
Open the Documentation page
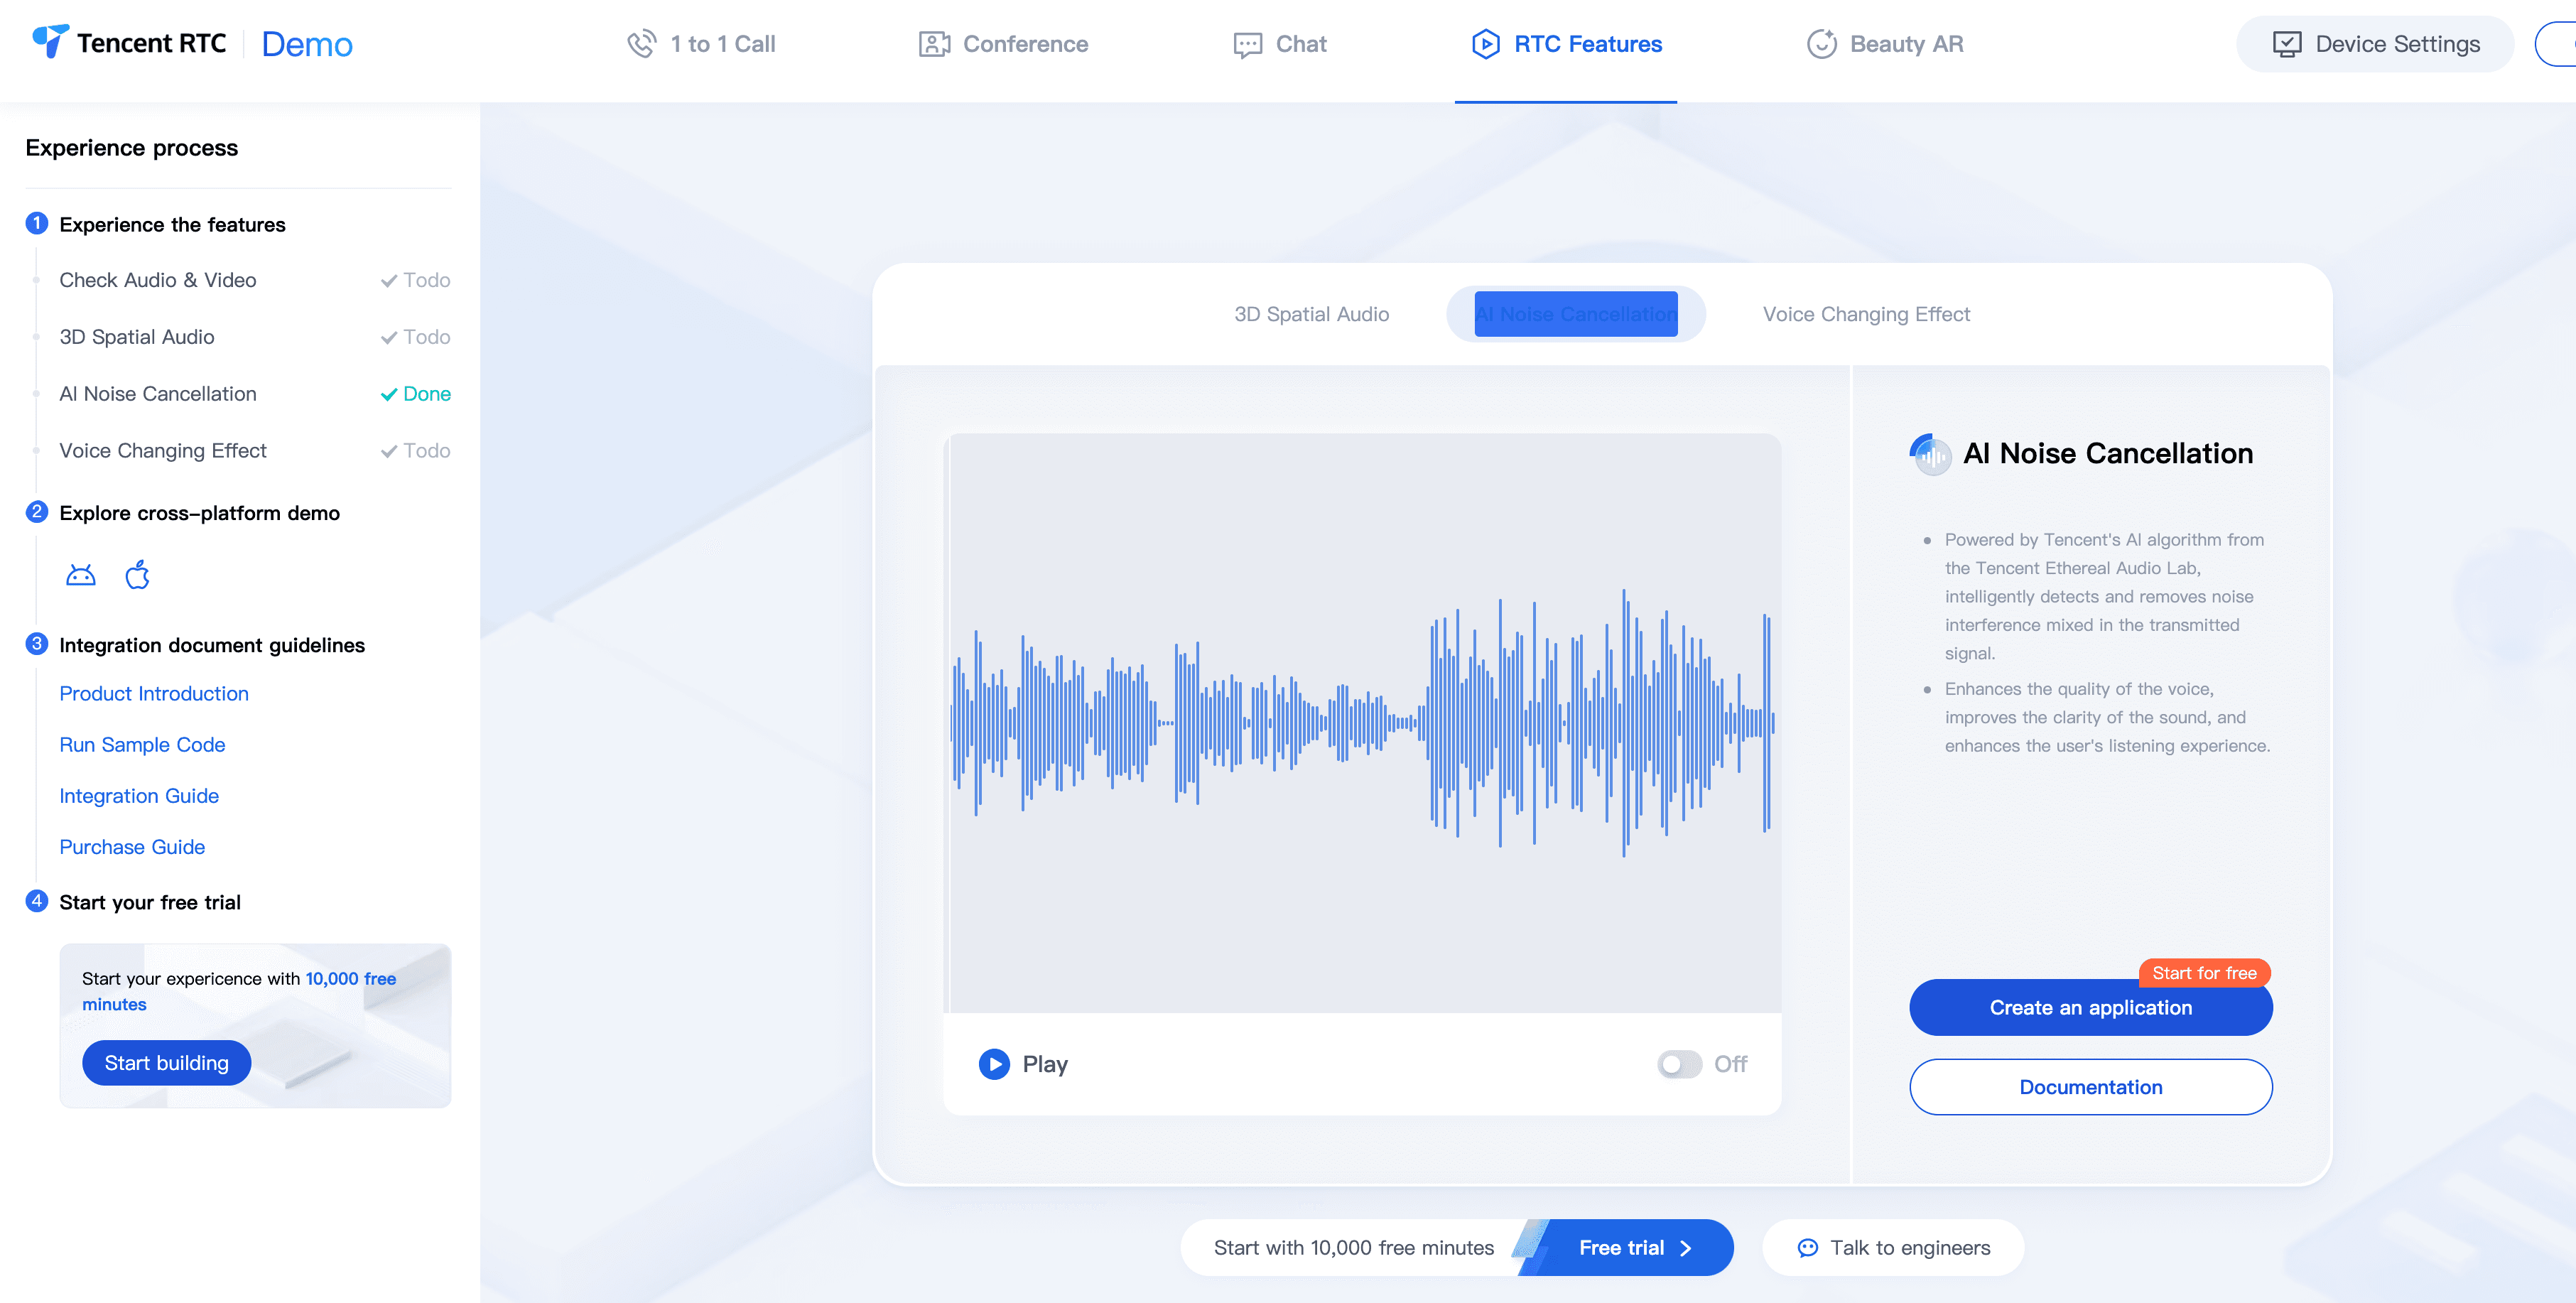click(x=2091, y=1087)
